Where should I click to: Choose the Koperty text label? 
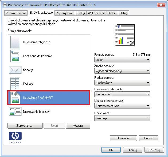(x=28, y=70)
